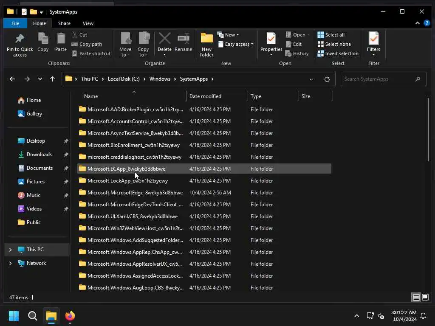435x326 pixels.
Task: Select Microsoft.MicrosoftEdge_8wekyb3d8bbwe folder
Action: [204, 193]
